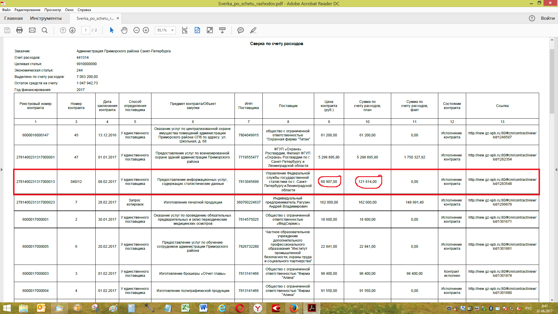Open the link ending lot/1301861
The width and height of the screenshot is (558, 314).
[x=502, y=247]
